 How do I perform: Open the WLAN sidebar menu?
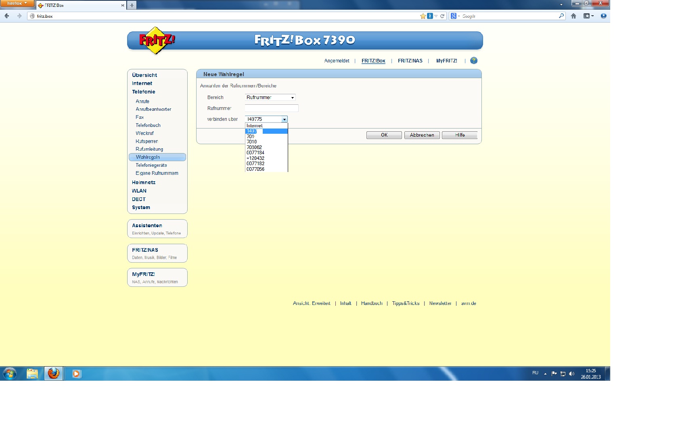[139, 191]
